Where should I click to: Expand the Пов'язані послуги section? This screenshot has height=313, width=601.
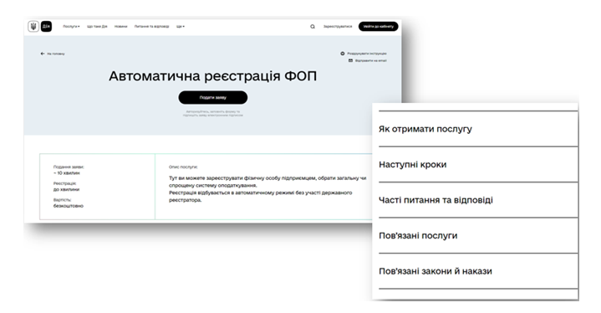point(478,235)
